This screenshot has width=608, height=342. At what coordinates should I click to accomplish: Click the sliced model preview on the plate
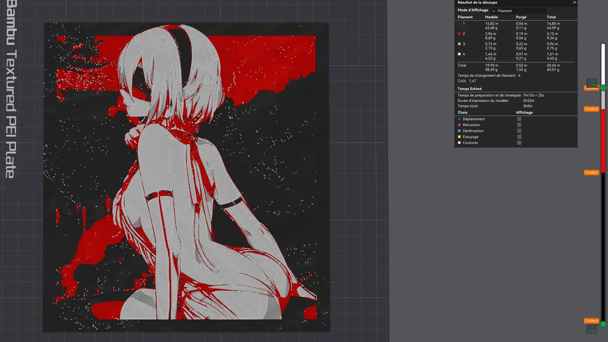point(186,177)
